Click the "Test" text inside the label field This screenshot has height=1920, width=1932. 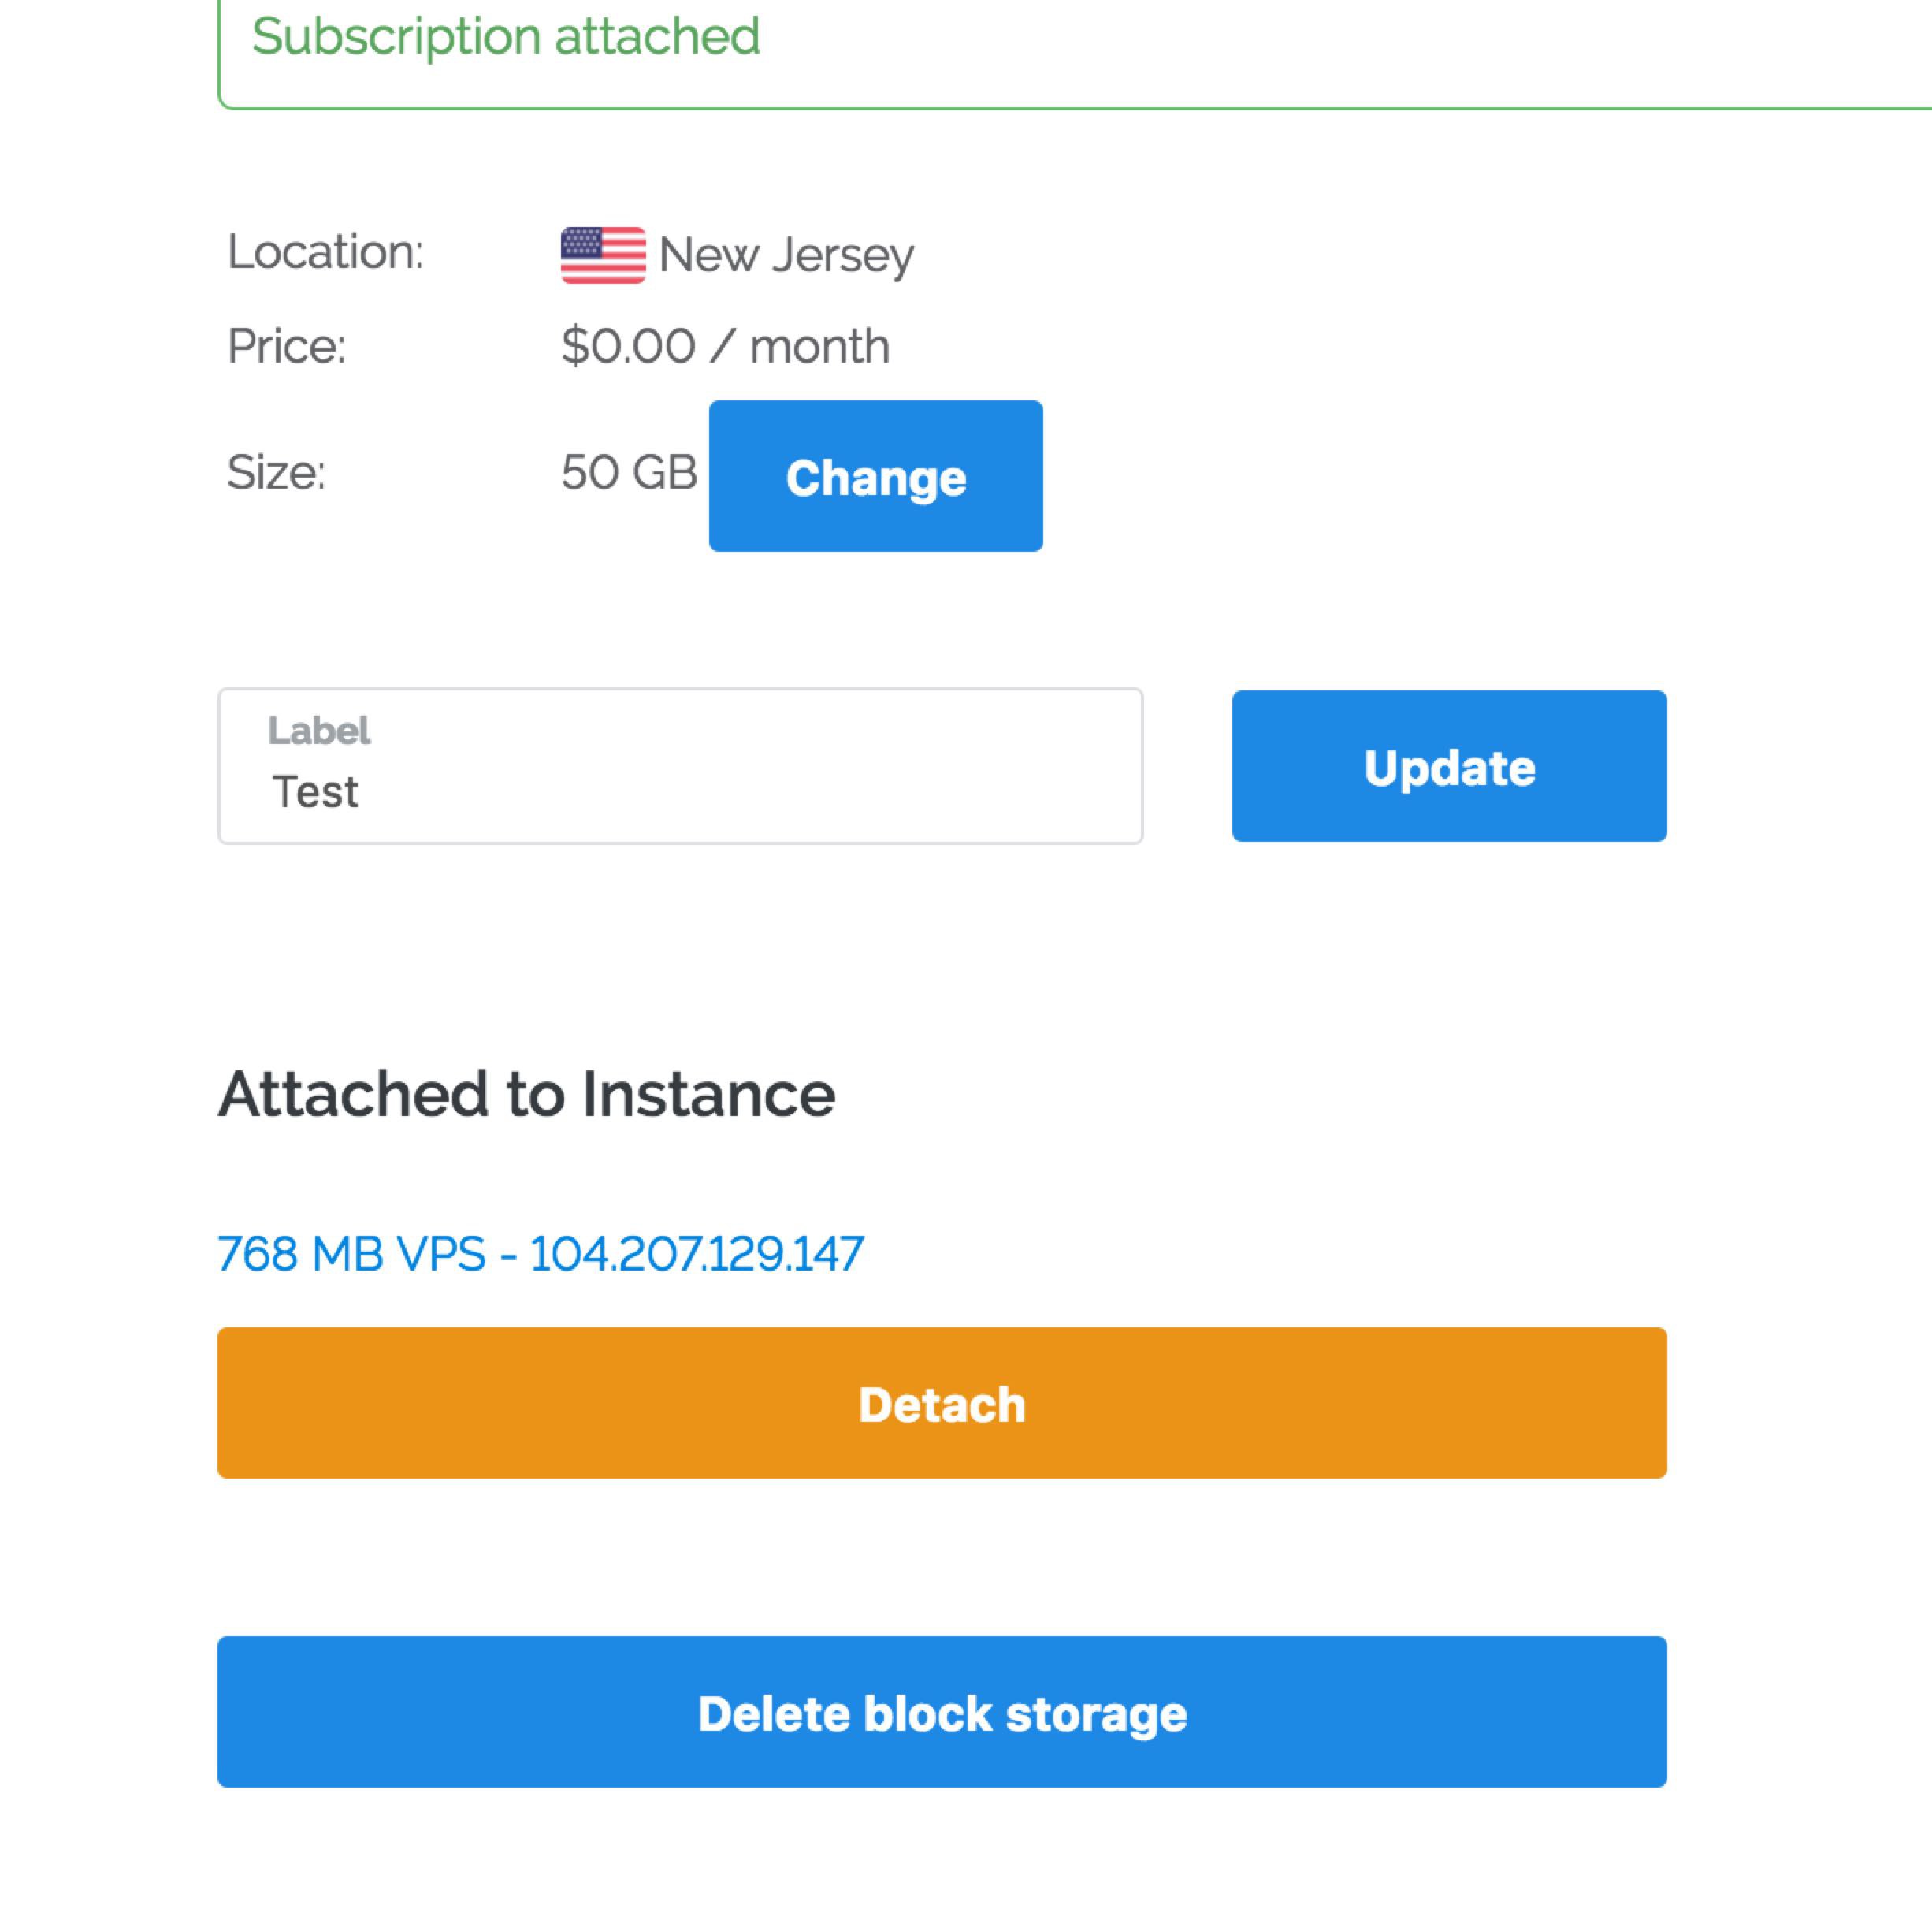pos(315,791)
